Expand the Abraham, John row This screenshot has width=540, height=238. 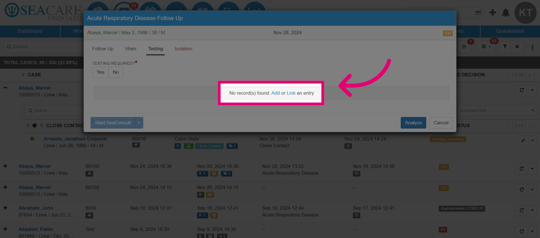pos(5,208)
